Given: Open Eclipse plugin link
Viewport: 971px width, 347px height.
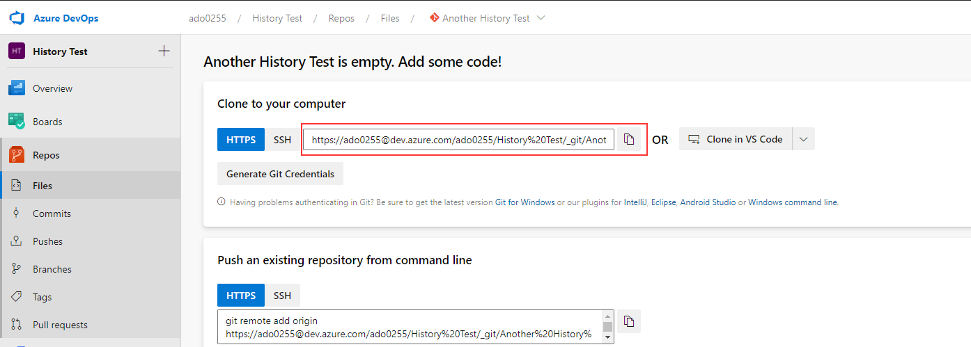Looking at the screenshot, I should [663, 202].
